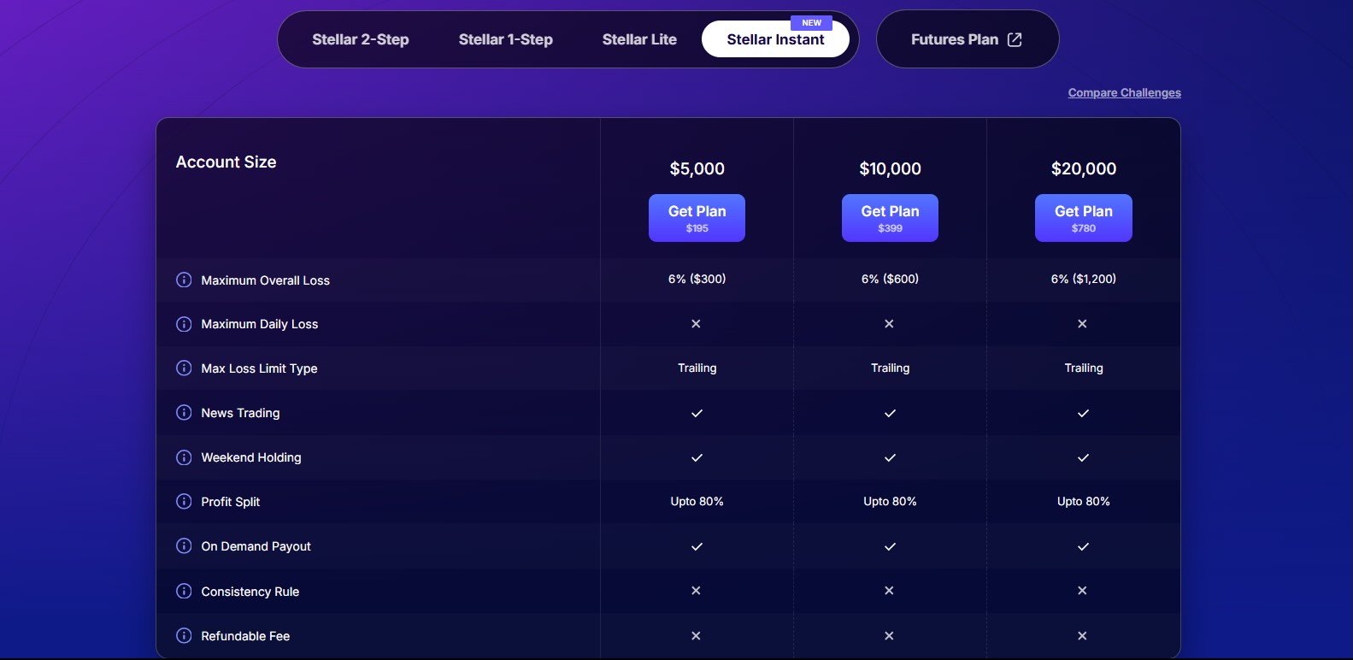
Task: Click the On Demand Payout checkmark for $5,000
Action: click(697, 546)
